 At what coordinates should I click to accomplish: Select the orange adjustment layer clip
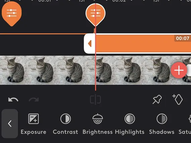point(143,44)
